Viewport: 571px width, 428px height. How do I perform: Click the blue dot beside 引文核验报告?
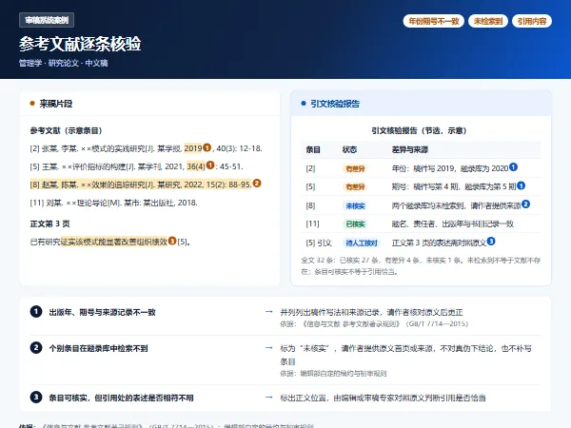[x=304, y=104]
